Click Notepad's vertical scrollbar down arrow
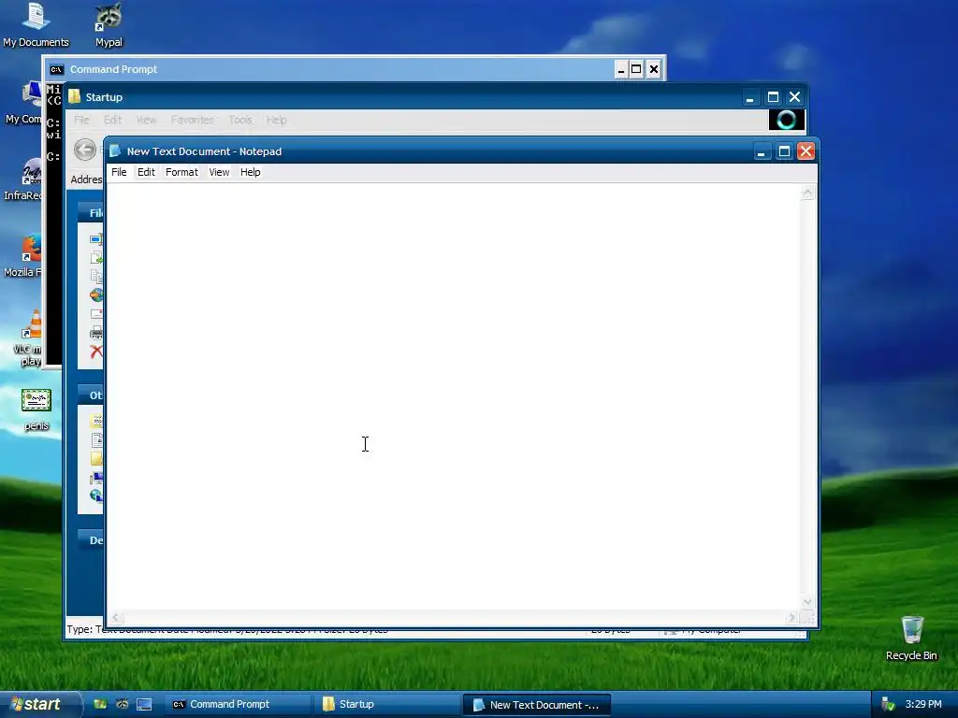This screenshot has height=718, width=958. tap(807, 602)
